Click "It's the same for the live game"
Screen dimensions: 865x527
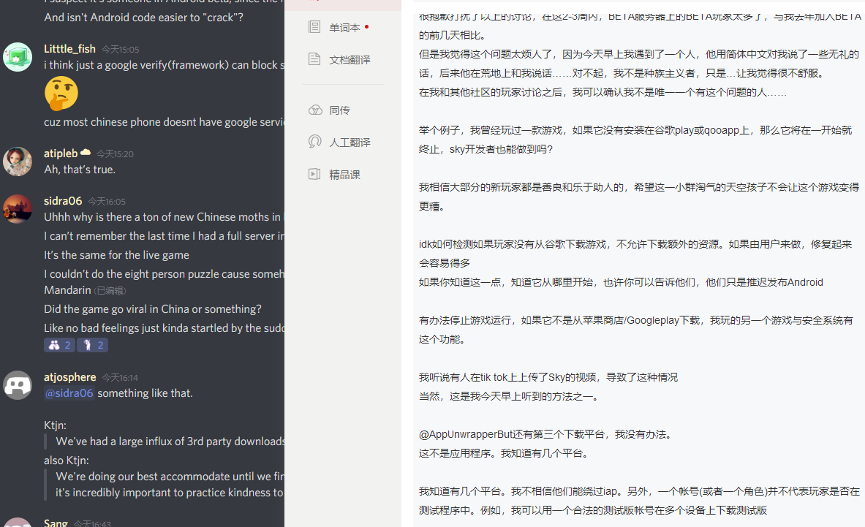point(116,255)
